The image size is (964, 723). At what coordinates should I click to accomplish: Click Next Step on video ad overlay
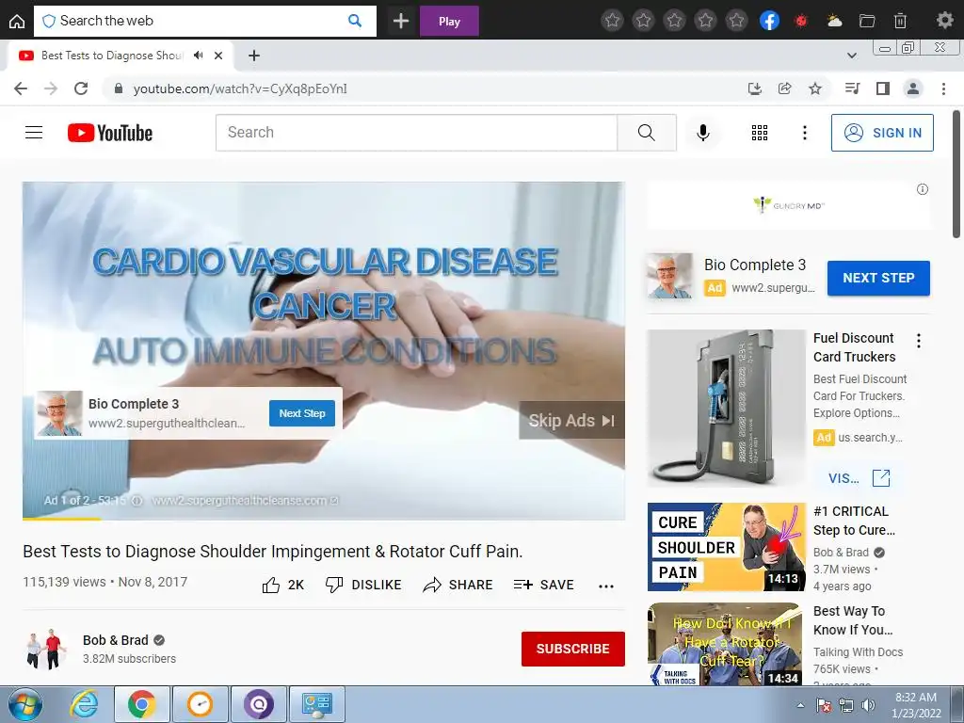302,413
